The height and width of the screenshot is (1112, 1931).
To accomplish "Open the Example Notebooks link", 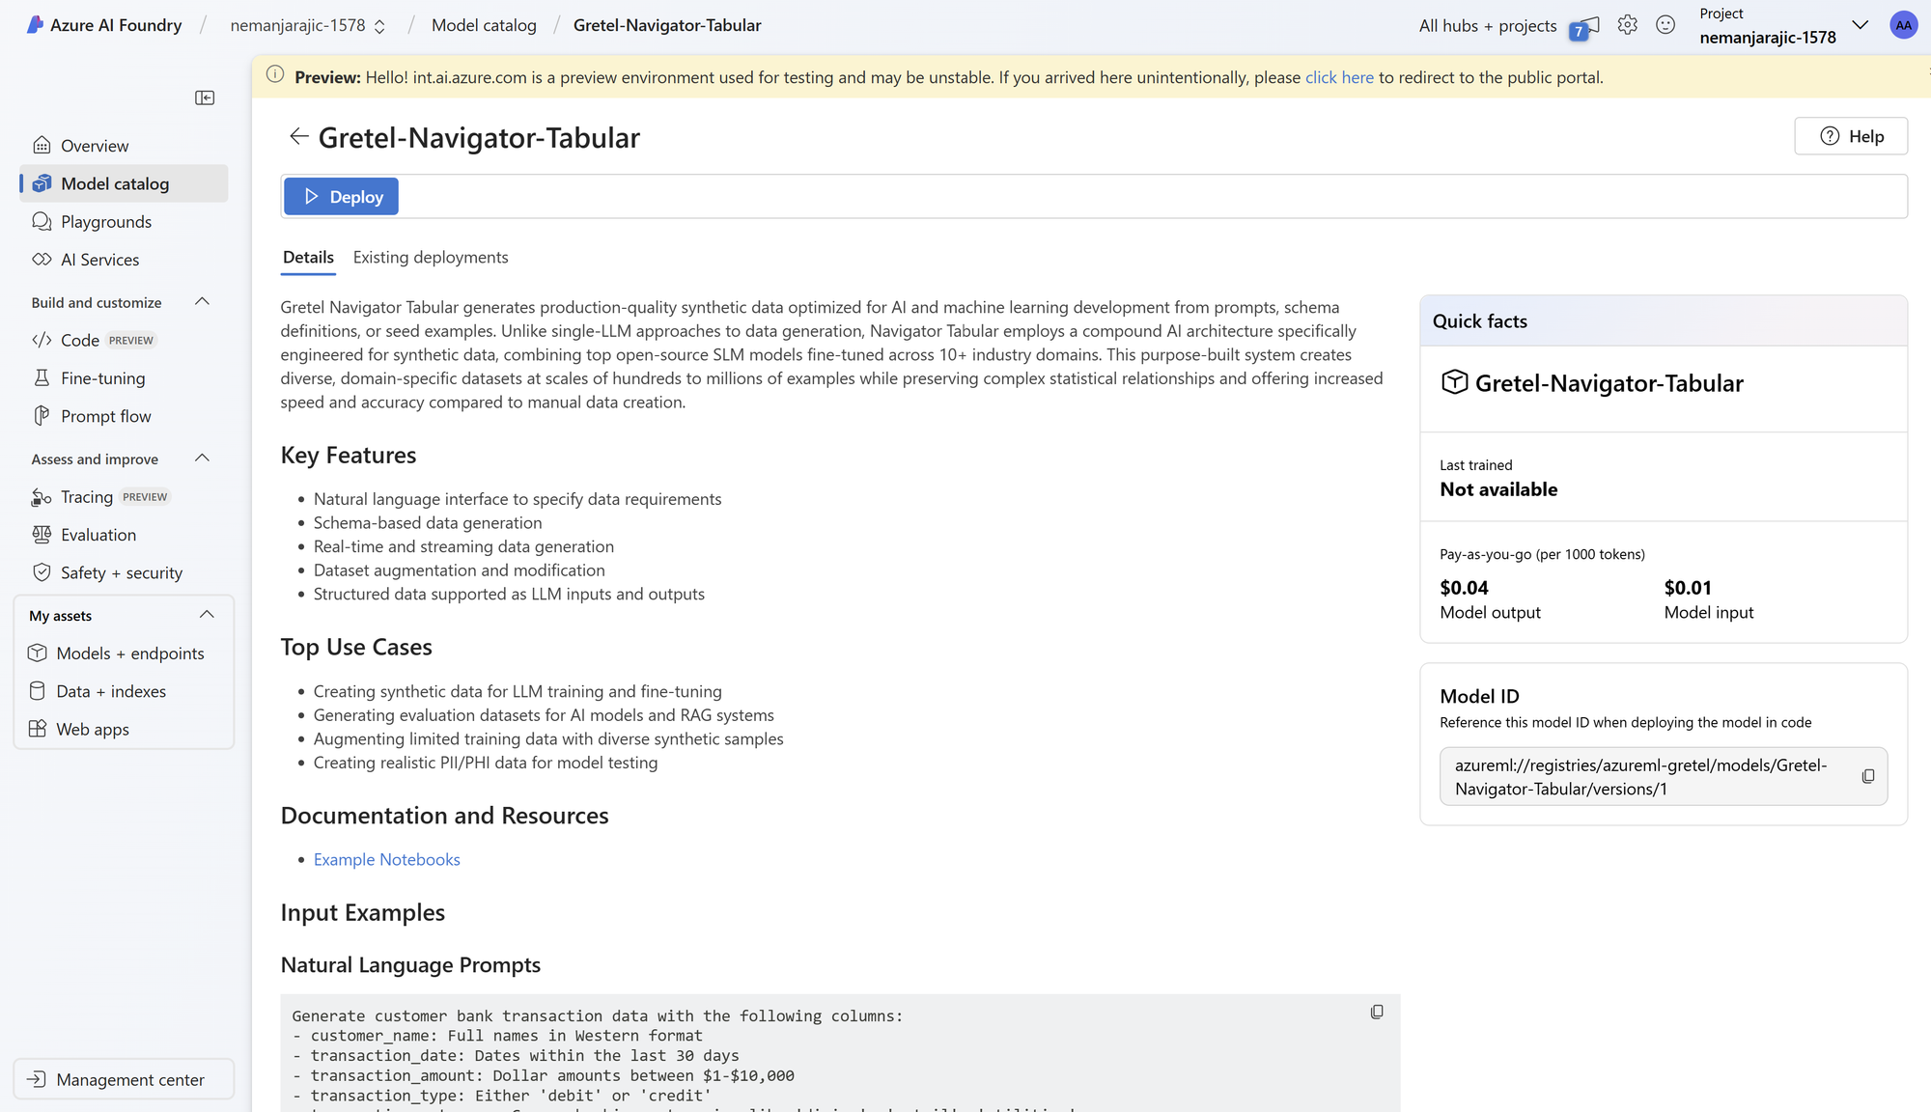I will (x=386, y=859).
